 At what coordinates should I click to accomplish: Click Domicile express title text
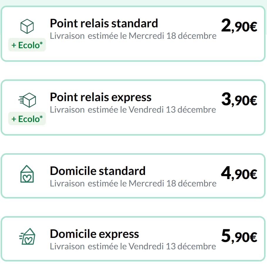coord(94,234)
